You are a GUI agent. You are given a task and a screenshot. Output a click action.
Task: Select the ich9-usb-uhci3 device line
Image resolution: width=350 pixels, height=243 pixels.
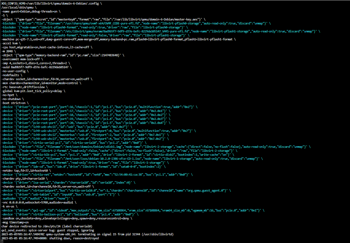(x=85, y=139)
